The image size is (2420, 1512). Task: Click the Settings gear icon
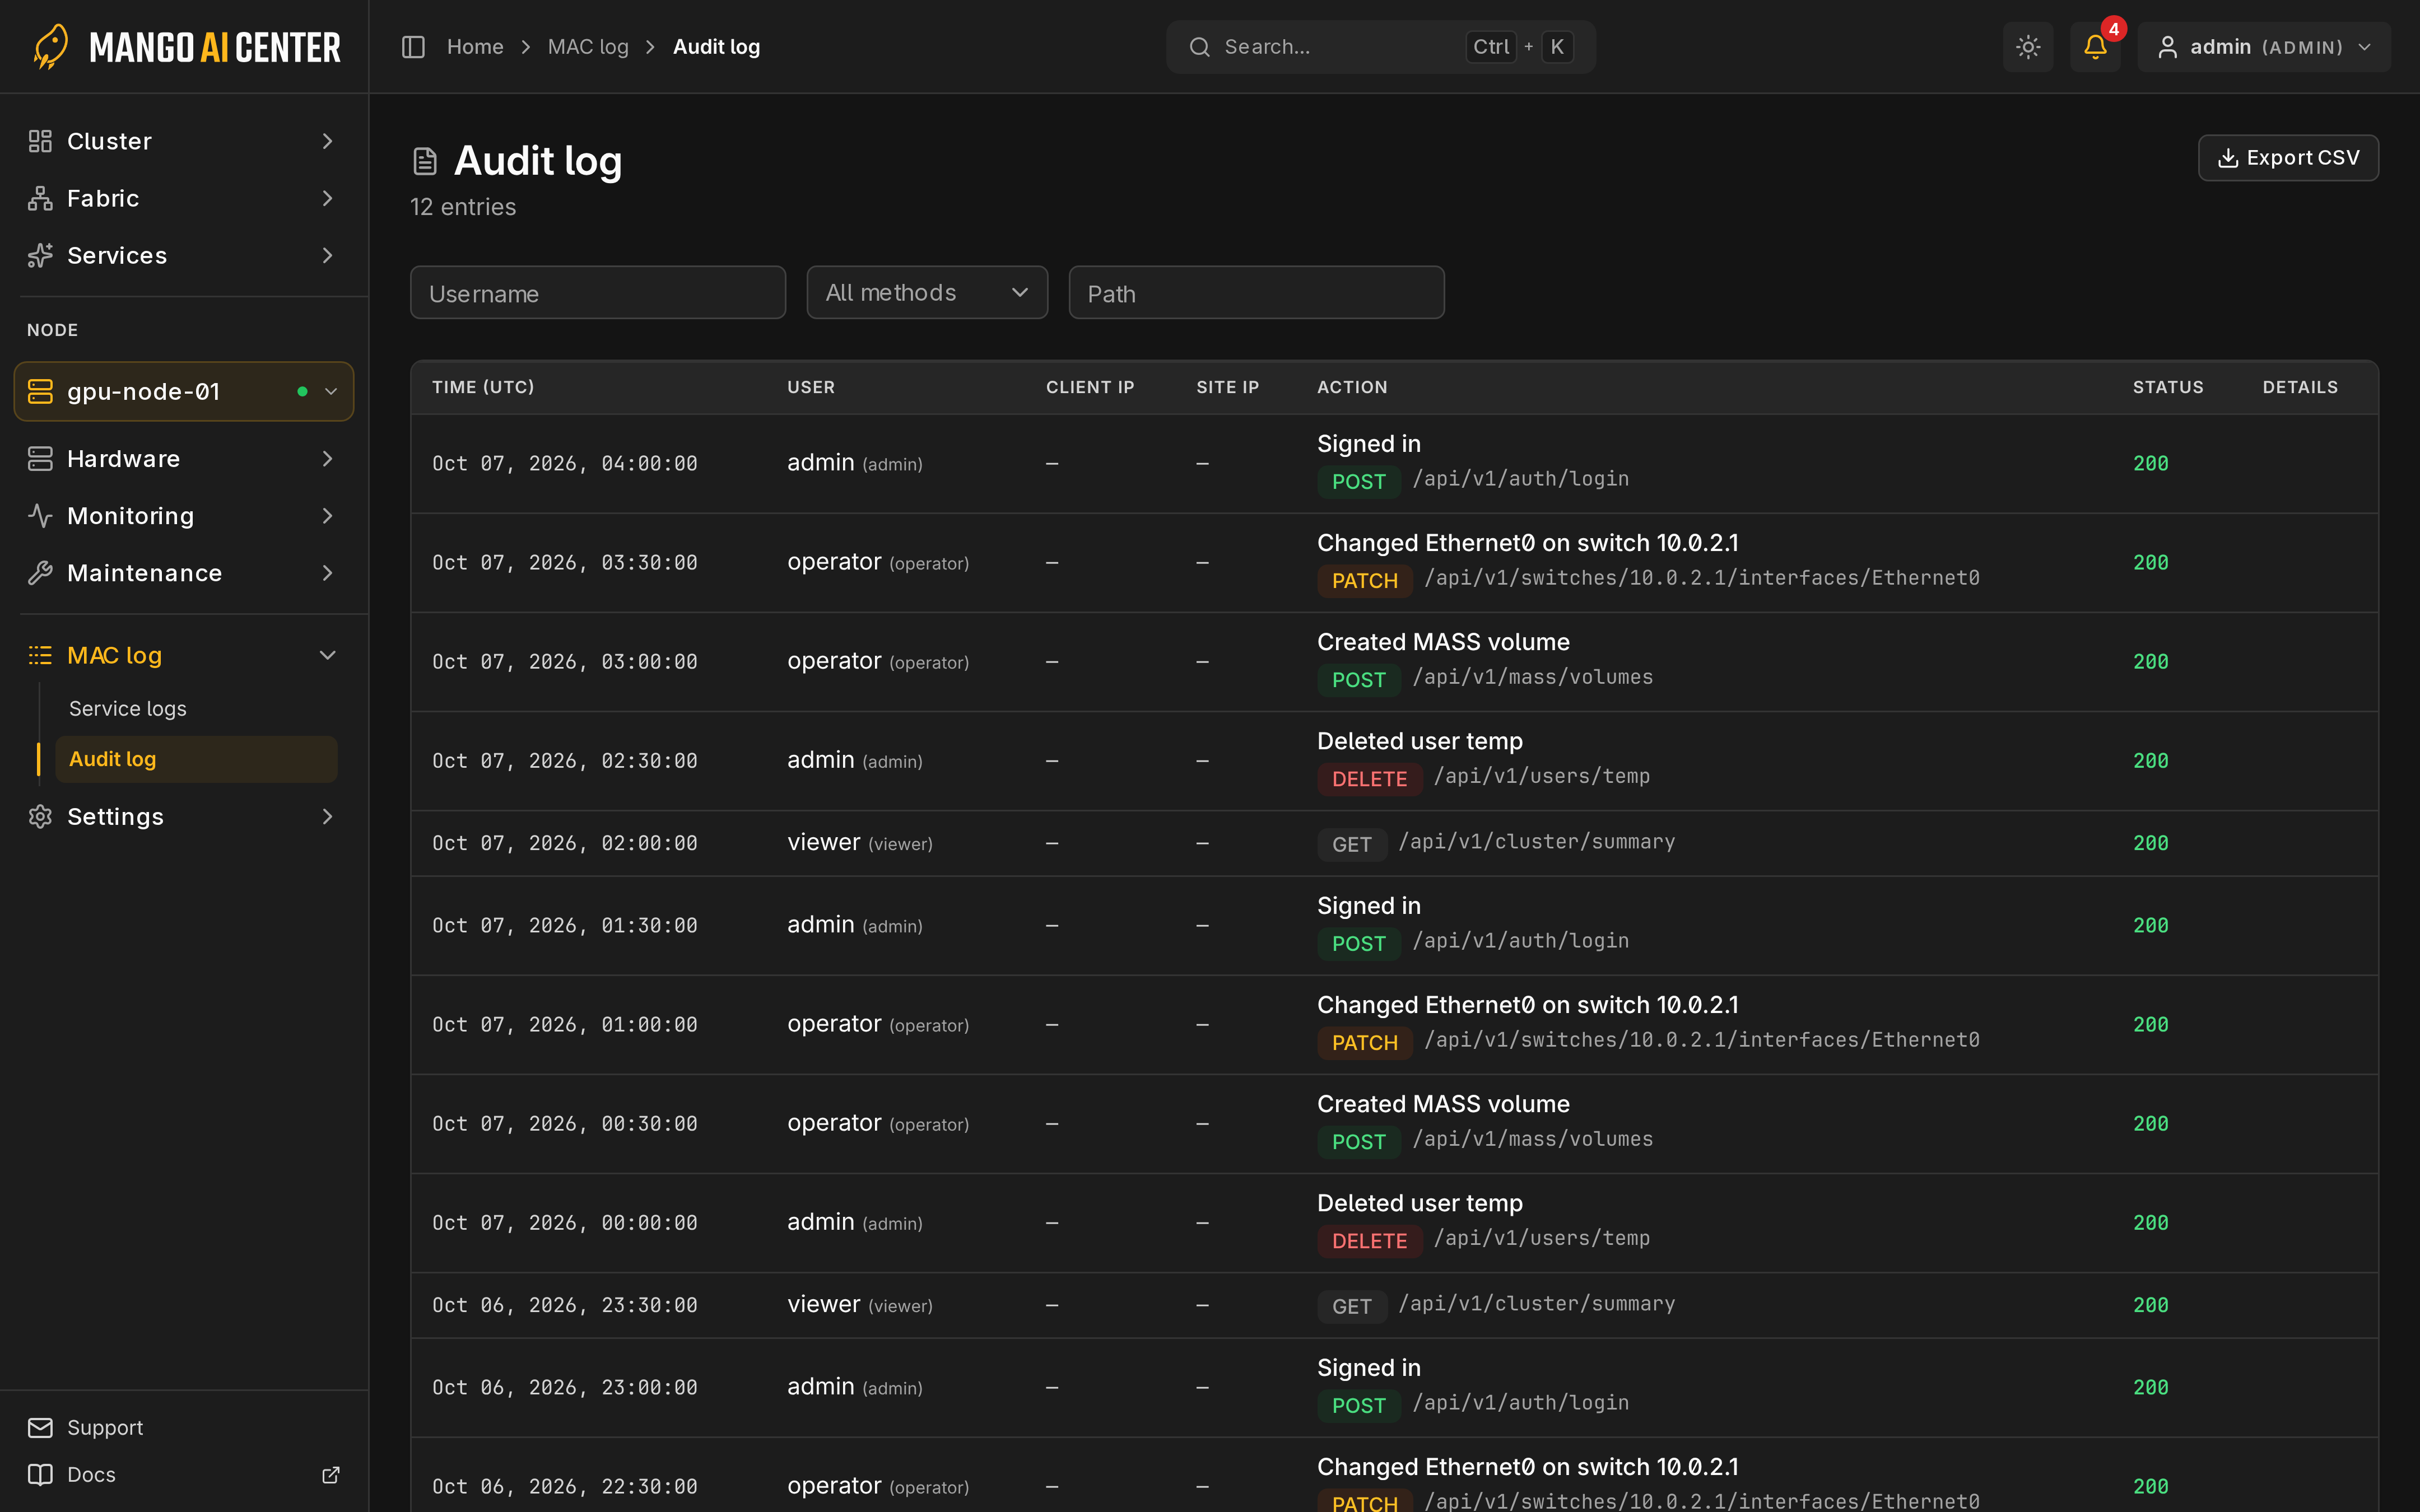tap(40, 817)
